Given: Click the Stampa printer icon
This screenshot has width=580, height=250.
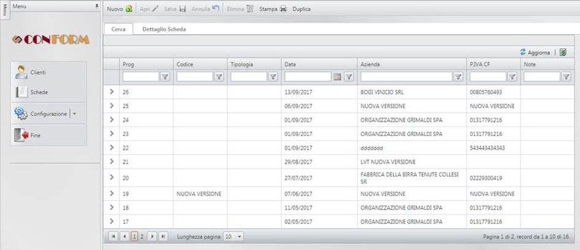Looking at the screenshot, I should click(x=283, y=10).
